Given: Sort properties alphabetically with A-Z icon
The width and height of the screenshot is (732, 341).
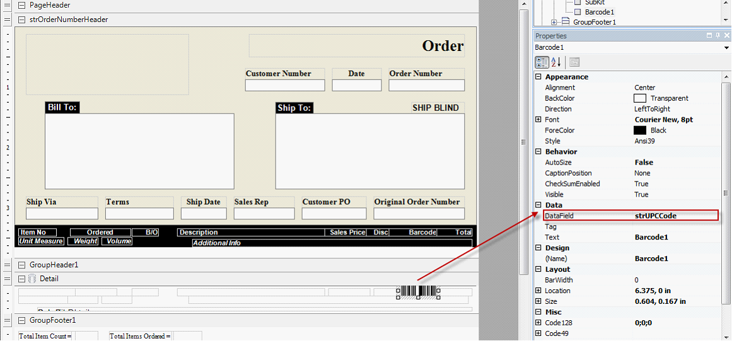Looking at the screenshot, I should (556, 62).
